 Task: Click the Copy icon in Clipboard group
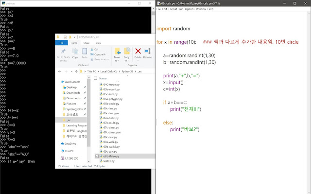click(75, 51)
